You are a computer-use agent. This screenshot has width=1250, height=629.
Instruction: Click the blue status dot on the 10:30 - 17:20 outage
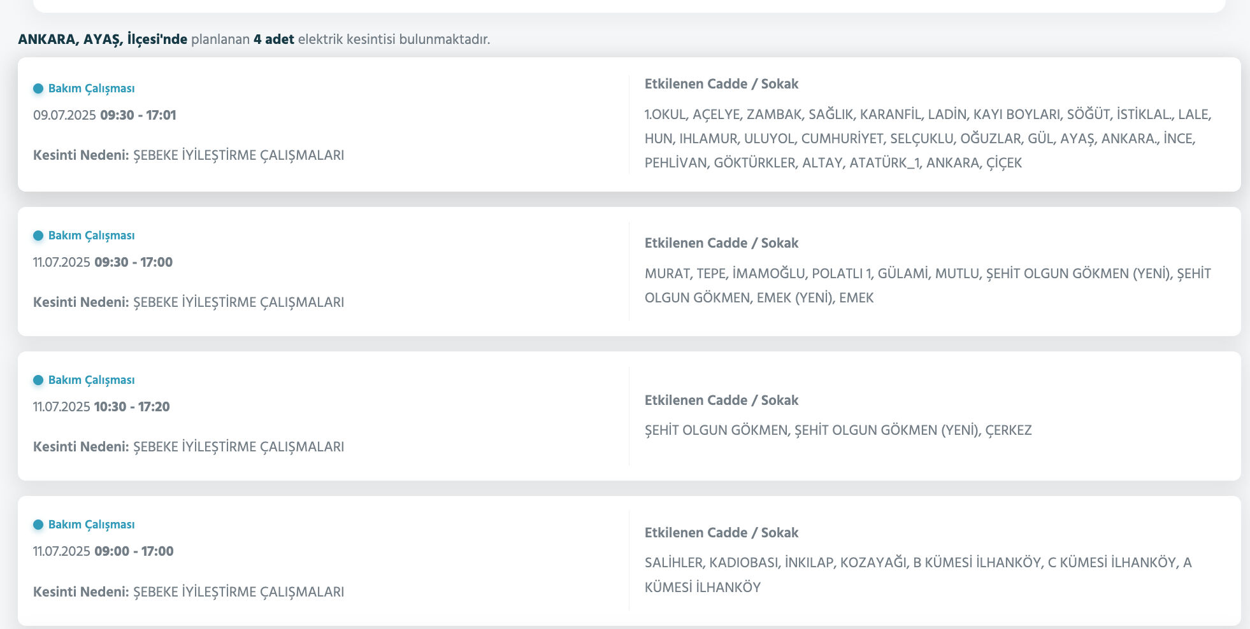tap(38, 380)
